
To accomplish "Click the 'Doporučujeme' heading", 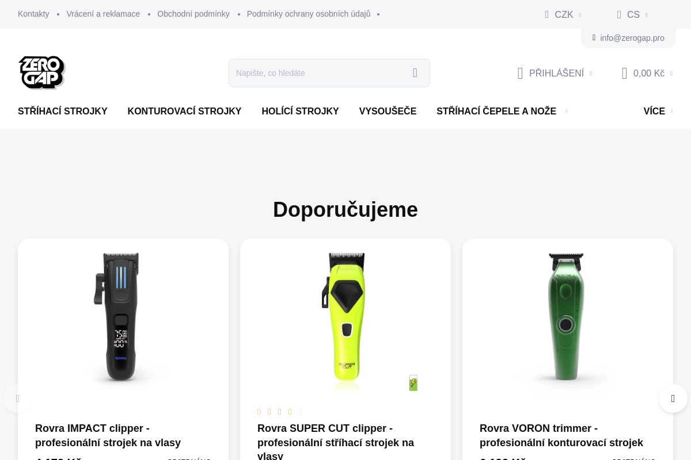I will [345, 209].
